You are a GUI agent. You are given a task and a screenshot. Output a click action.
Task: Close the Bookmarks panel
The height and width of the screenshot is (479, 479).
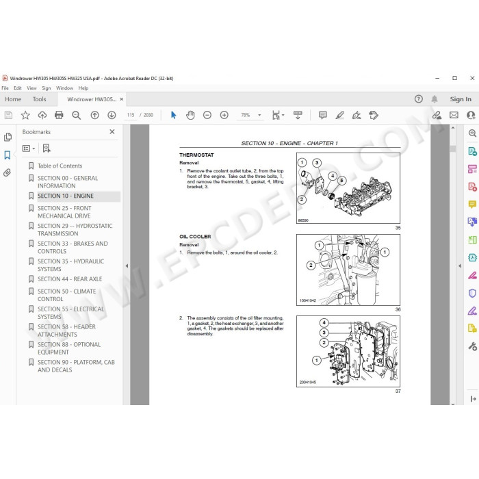(112, 131)
